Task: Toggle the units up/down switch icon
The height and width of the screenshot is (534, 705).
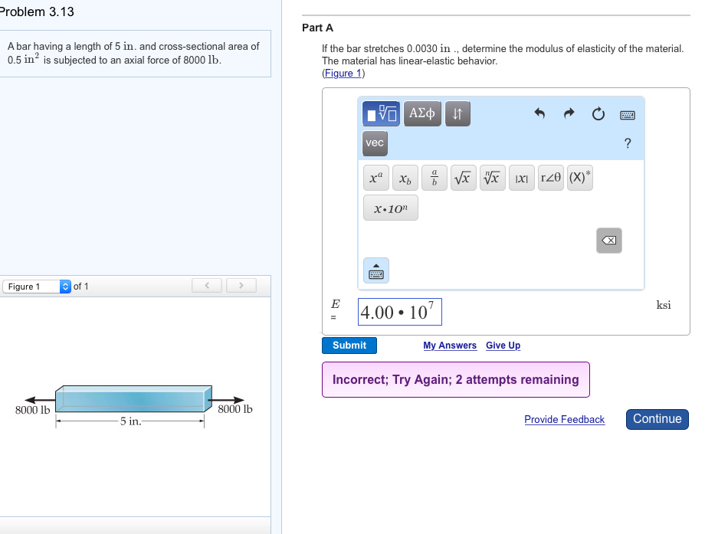Action: pyautogui.click(x=457, y=113)
